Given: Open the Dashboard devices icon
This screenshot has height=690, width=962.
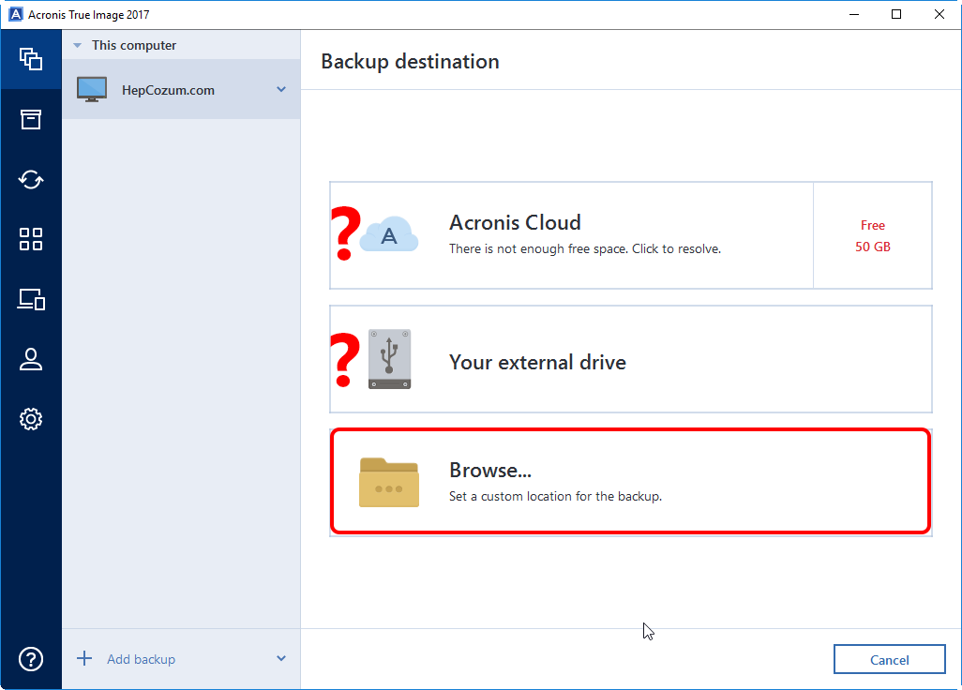Looking at the screenshot, I should pyautogui.click(x=31, y=299).
